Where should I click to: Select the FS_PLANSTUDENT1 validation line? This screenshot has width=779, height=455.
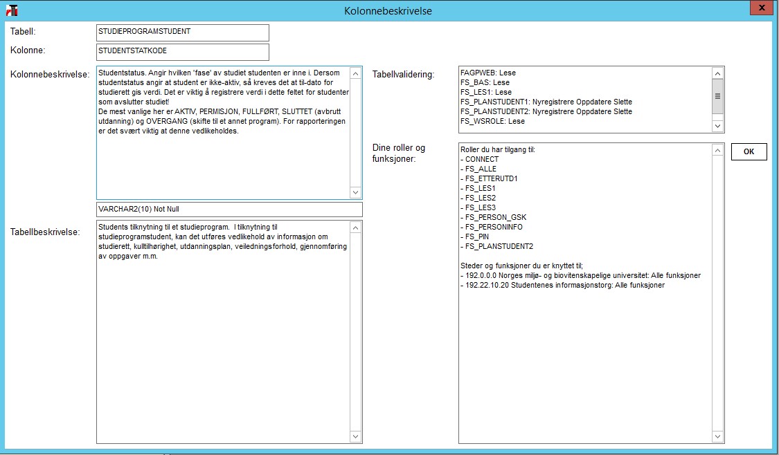pos(546,102)
